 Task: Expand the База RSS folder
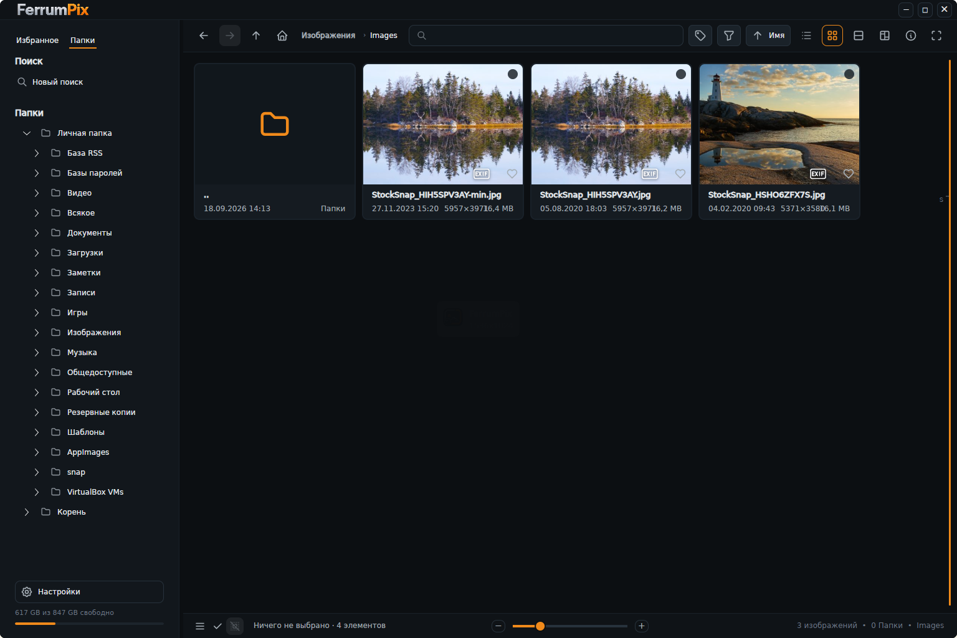click(x=37, y=153)
